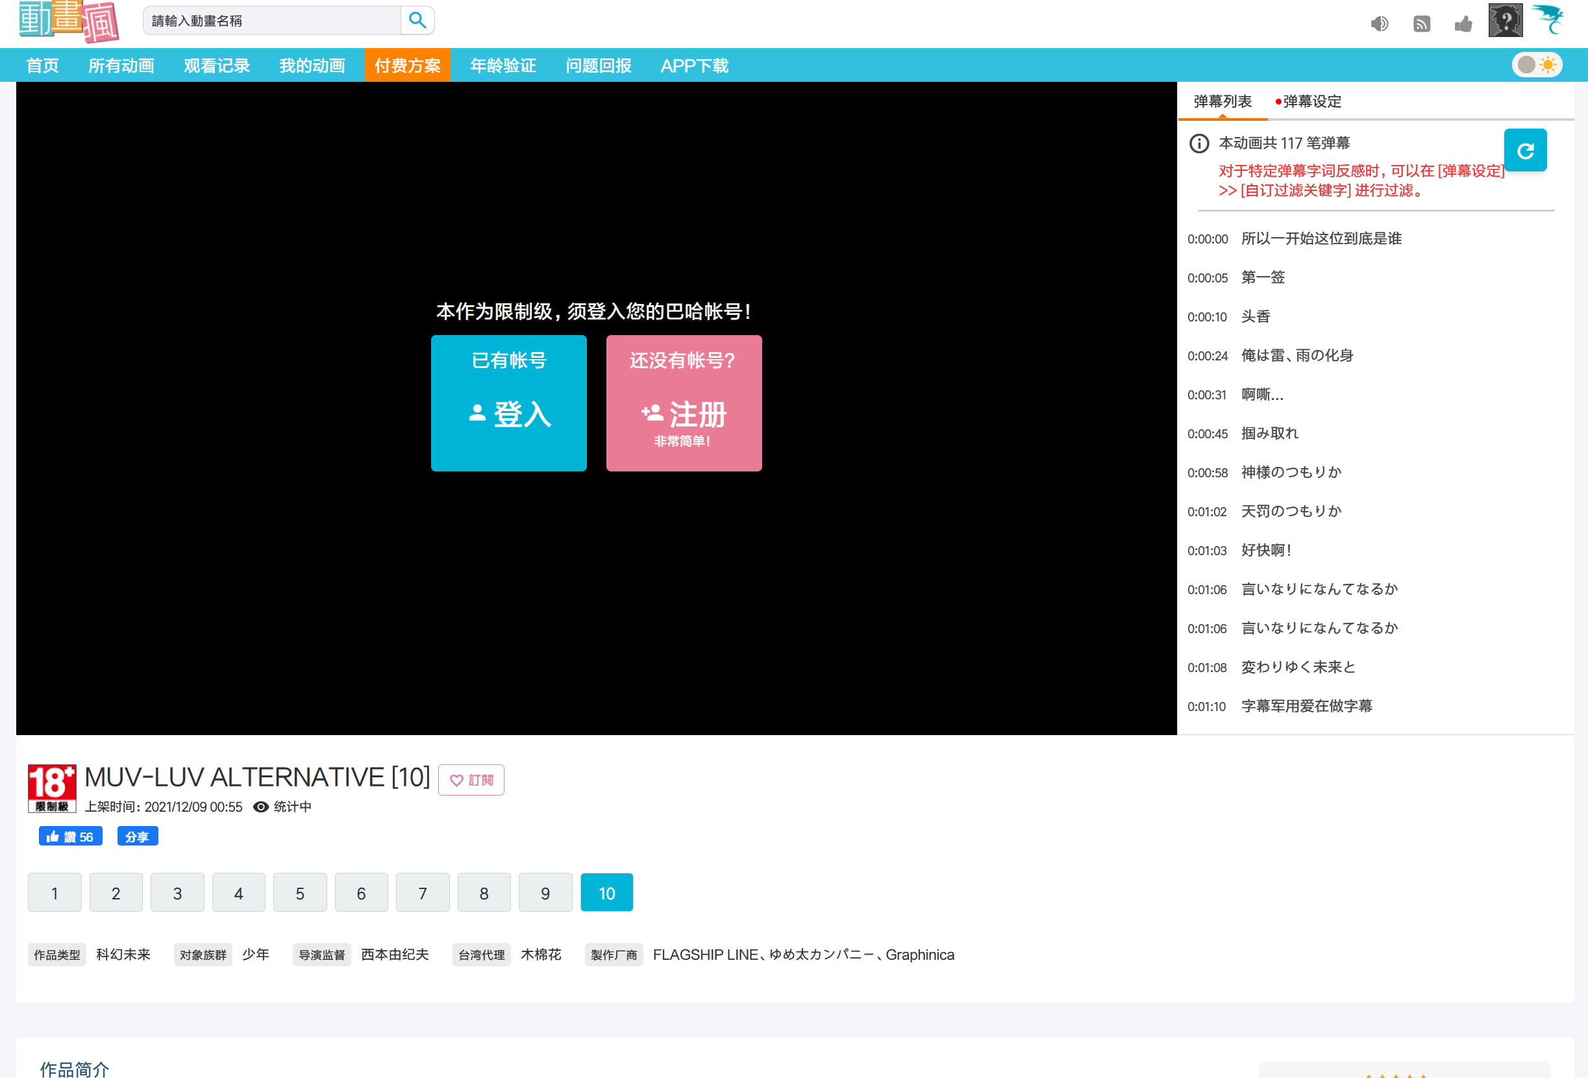The width and height of the screenshot is (1588, 1078).
Task: Click upload time 2021/12/09 00:55
Action: coord(193,807)
